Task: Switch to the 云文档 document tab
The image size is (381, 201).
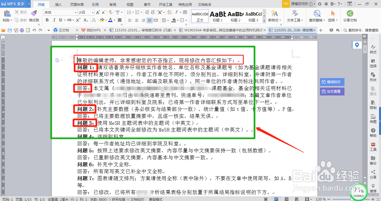Action: 64,30
